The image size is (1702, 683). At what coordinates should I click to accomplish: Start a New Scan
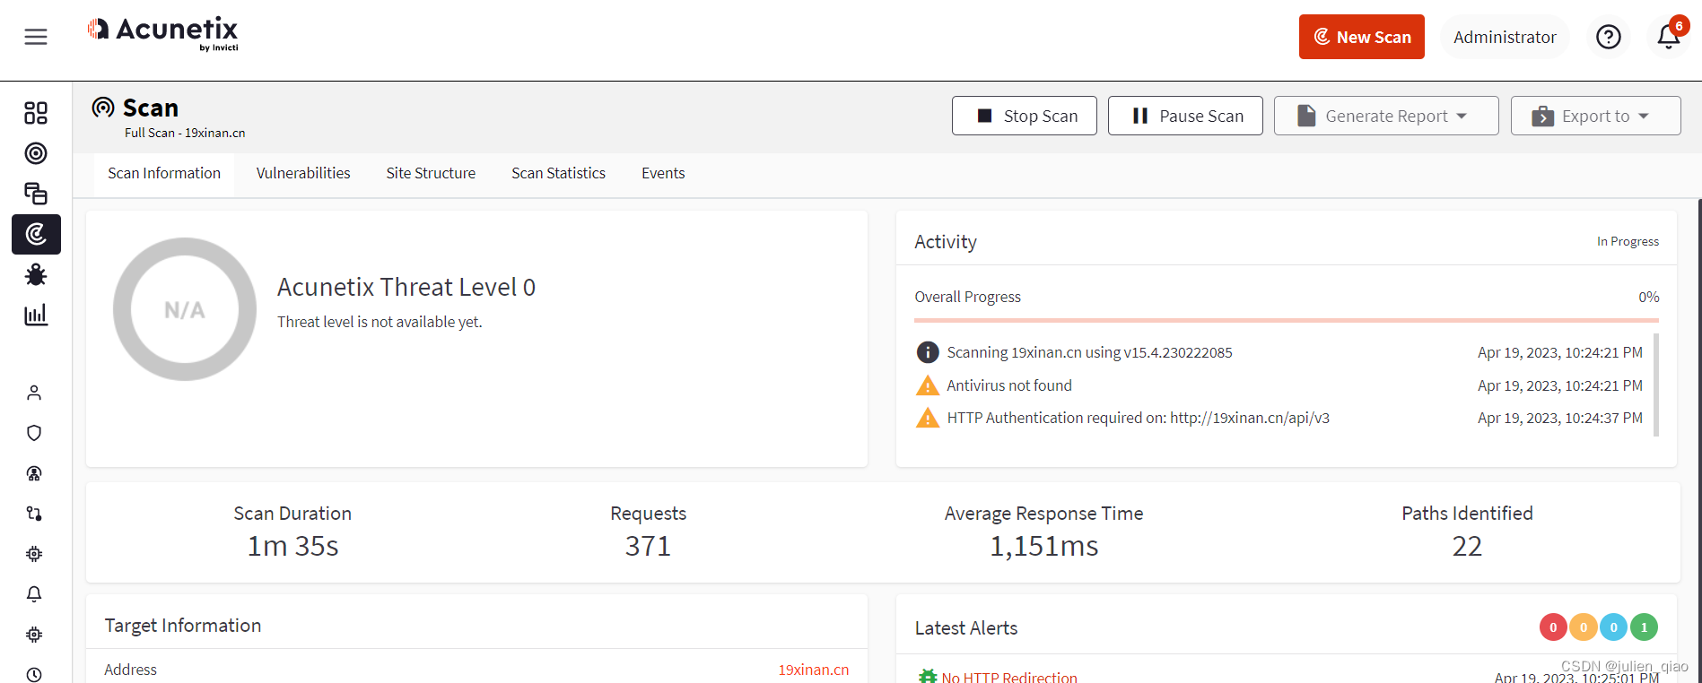1361,37
